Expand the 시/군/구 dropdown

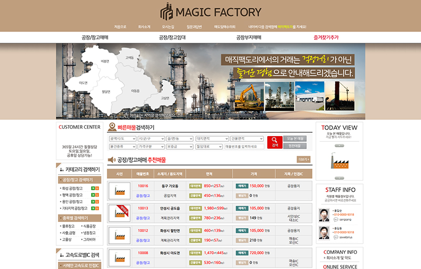pyautogui.click(x=151, y=139)
